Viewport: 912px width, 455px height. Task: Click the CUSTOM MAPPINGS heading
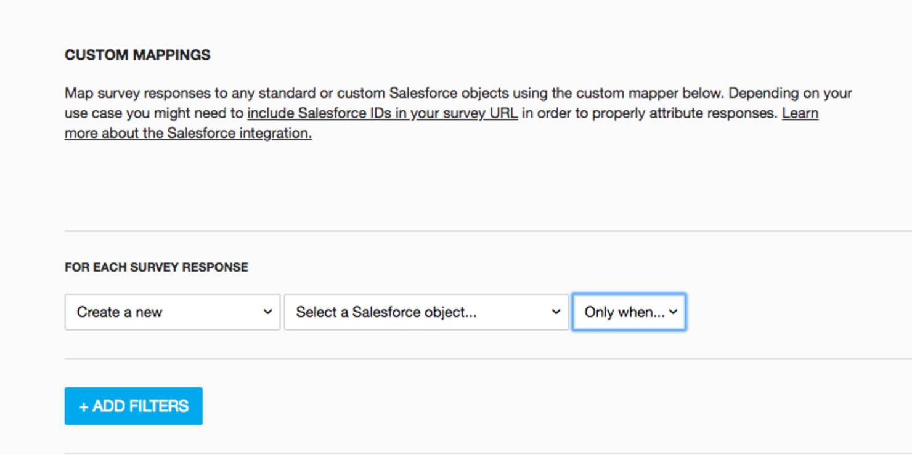137,55
